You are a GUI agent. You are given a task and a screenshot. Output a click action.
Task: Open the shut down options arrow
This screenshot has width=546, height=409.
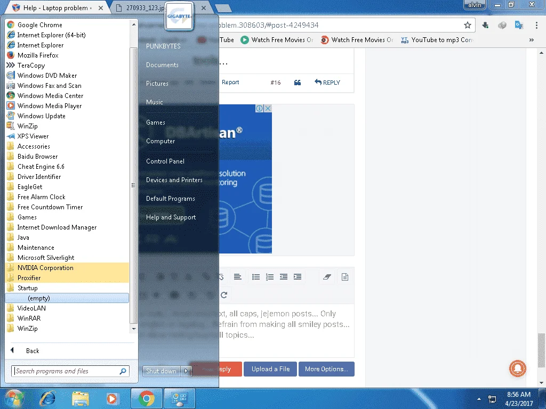[186, 371]
